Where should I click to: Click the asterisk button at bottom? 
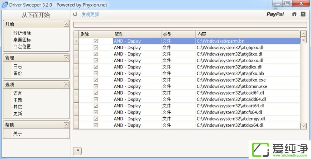(x=77, y=151)
